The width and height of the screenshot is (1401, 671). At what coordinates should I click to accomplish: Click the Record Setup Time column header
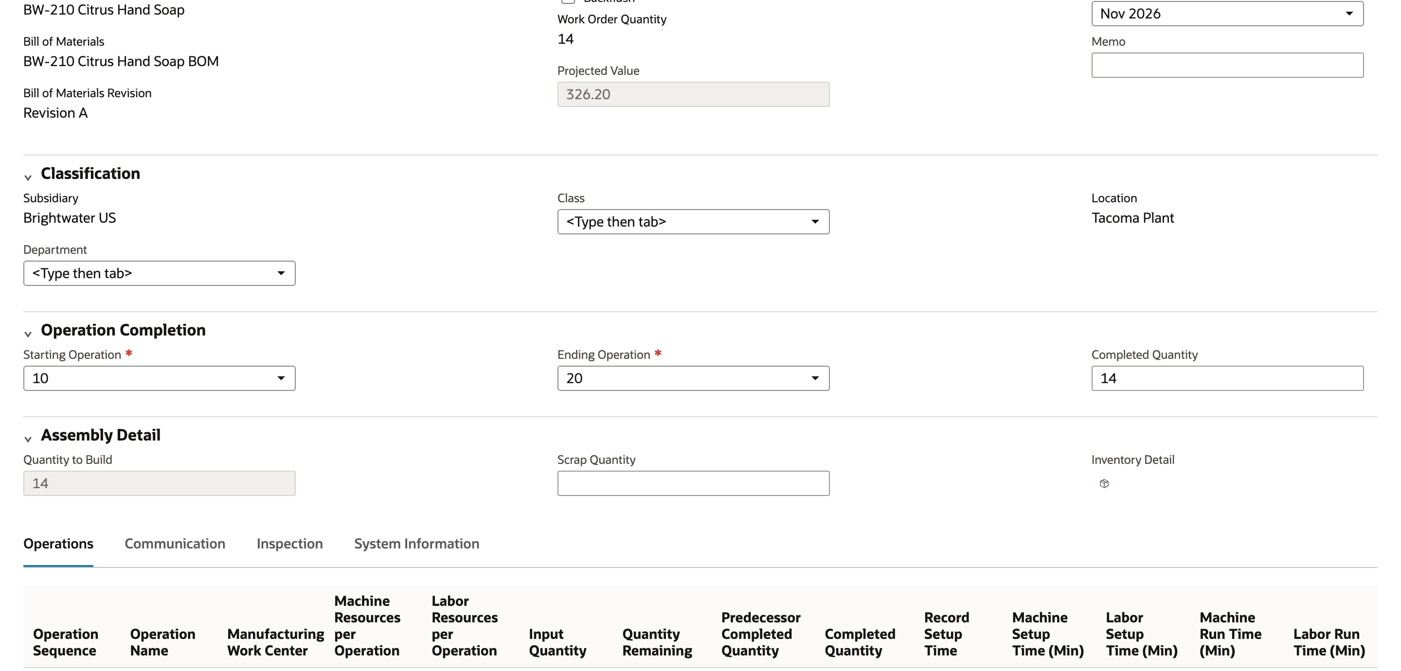coord(946,634)
